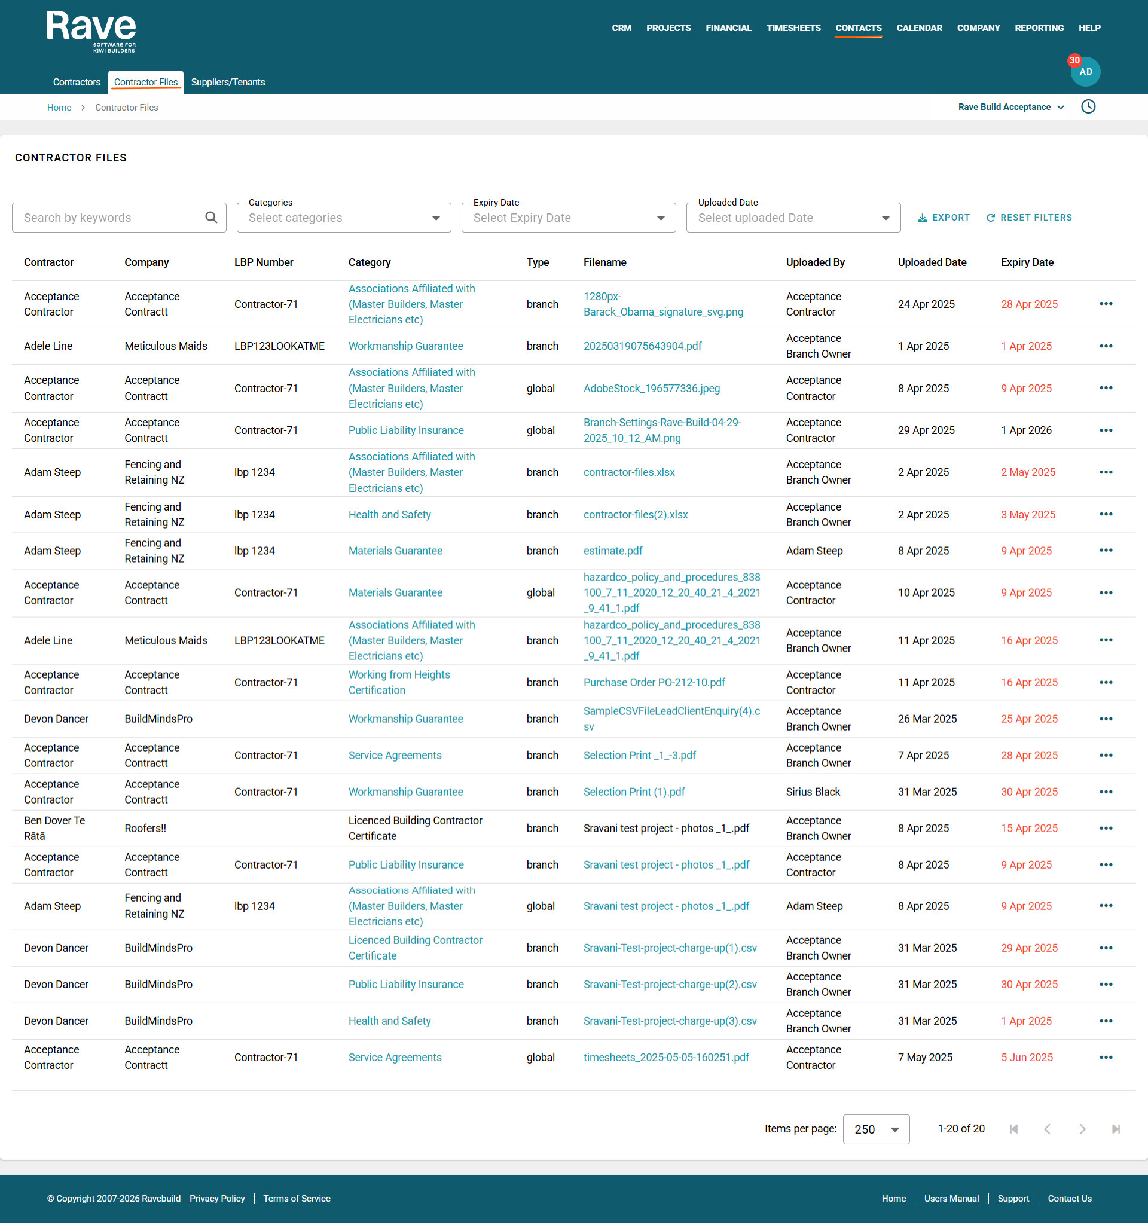This screenshot has height=1225, width=1148.
Task: Jump to last page icon
Action: [x=1115, y=1129]
